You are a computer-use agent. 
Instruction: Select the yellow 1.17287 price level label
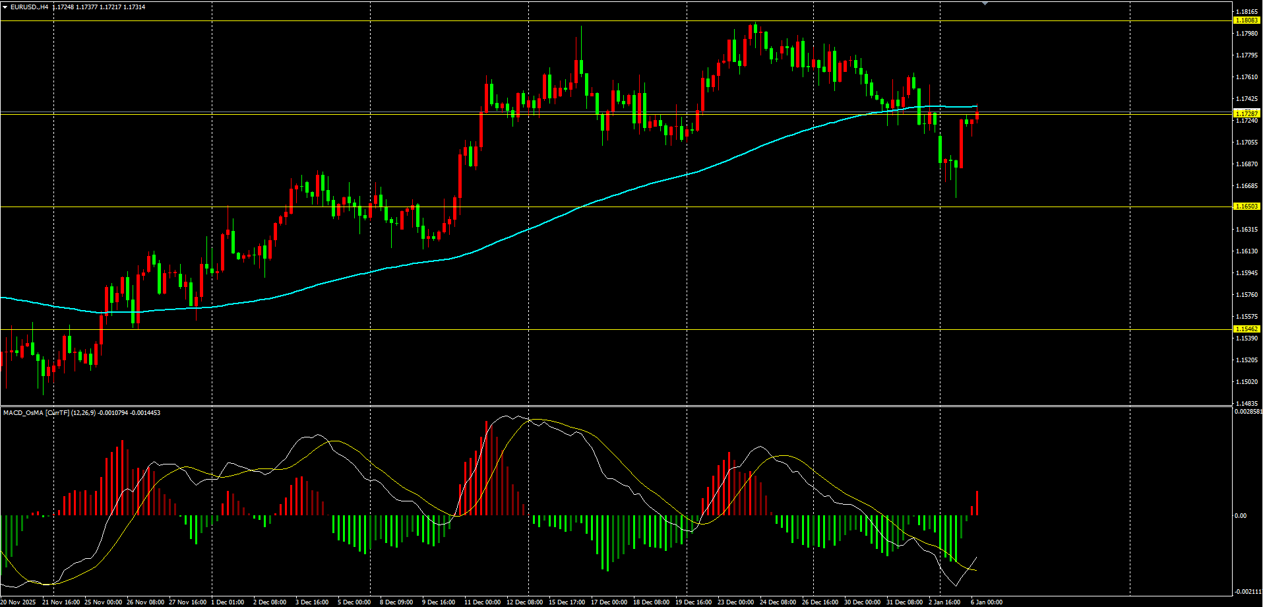pos(1246,114)
